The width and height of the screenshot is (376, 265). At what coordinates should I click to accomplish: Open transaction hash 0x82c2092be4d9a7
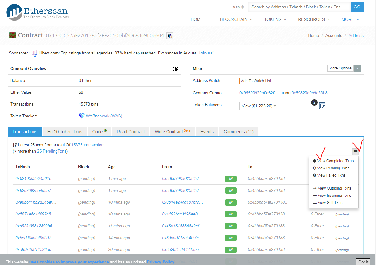(x=35, y=190)
